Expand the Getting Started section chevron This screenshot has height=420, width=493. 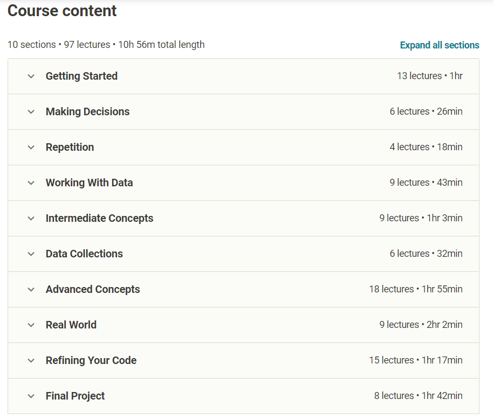pyautogui.click(x=31, y=76)
